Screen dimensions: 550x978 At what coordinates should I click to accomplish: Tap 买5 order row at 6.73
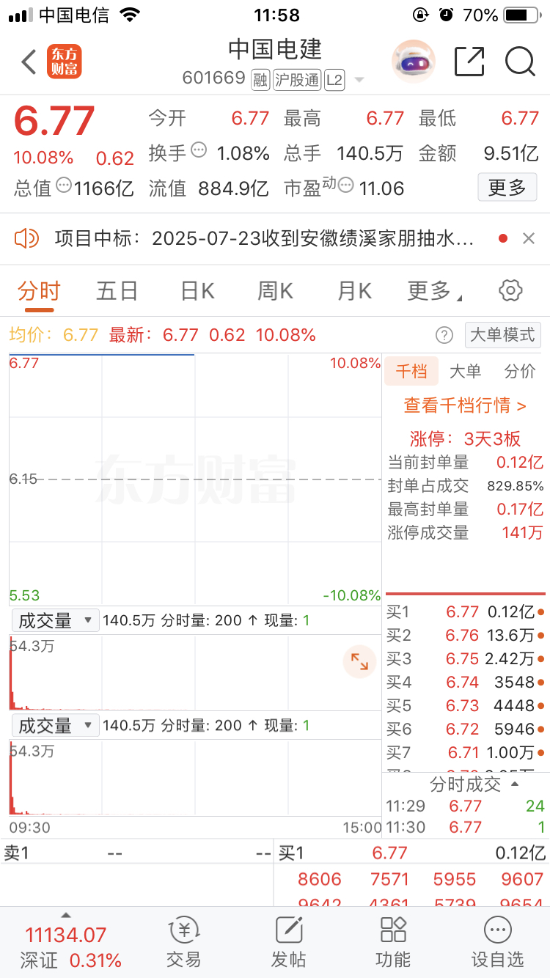point(466,705)
